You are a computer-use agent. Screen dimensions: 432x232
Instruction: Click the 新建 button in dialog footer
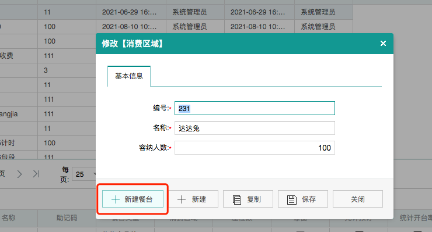[193, 199]
